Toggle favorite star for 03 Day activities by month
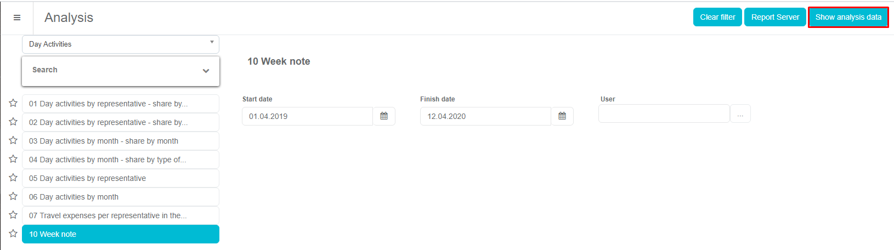The height and width of the screenshot is (250, 894). tap(13, 140)
